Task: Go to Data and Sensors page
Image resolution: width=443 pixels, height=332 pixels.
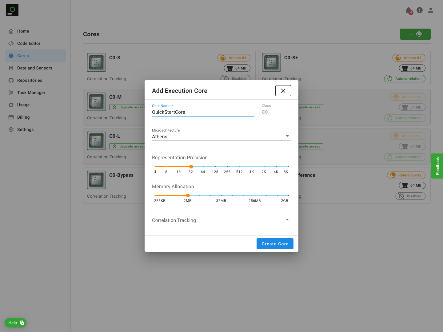Action: pos(34,68)
